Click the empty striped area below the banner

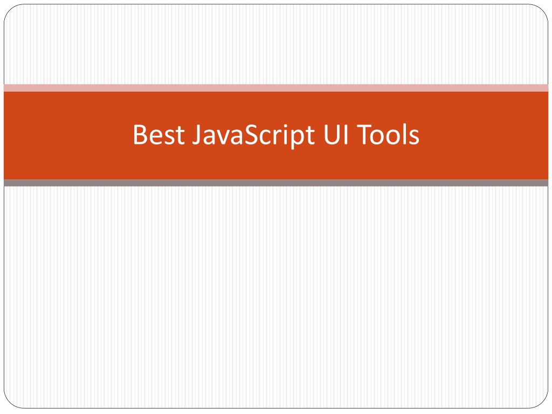point(276,298)
